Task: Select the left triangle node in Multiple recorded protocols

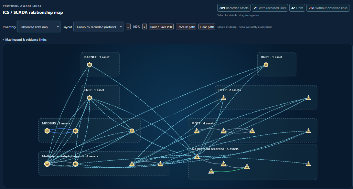Action: tap(132, 164)
